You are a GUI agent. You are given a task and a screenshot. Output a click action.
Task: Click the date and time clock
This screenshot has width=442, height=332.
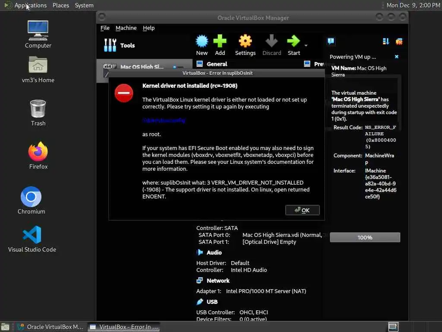click(413, 5)
